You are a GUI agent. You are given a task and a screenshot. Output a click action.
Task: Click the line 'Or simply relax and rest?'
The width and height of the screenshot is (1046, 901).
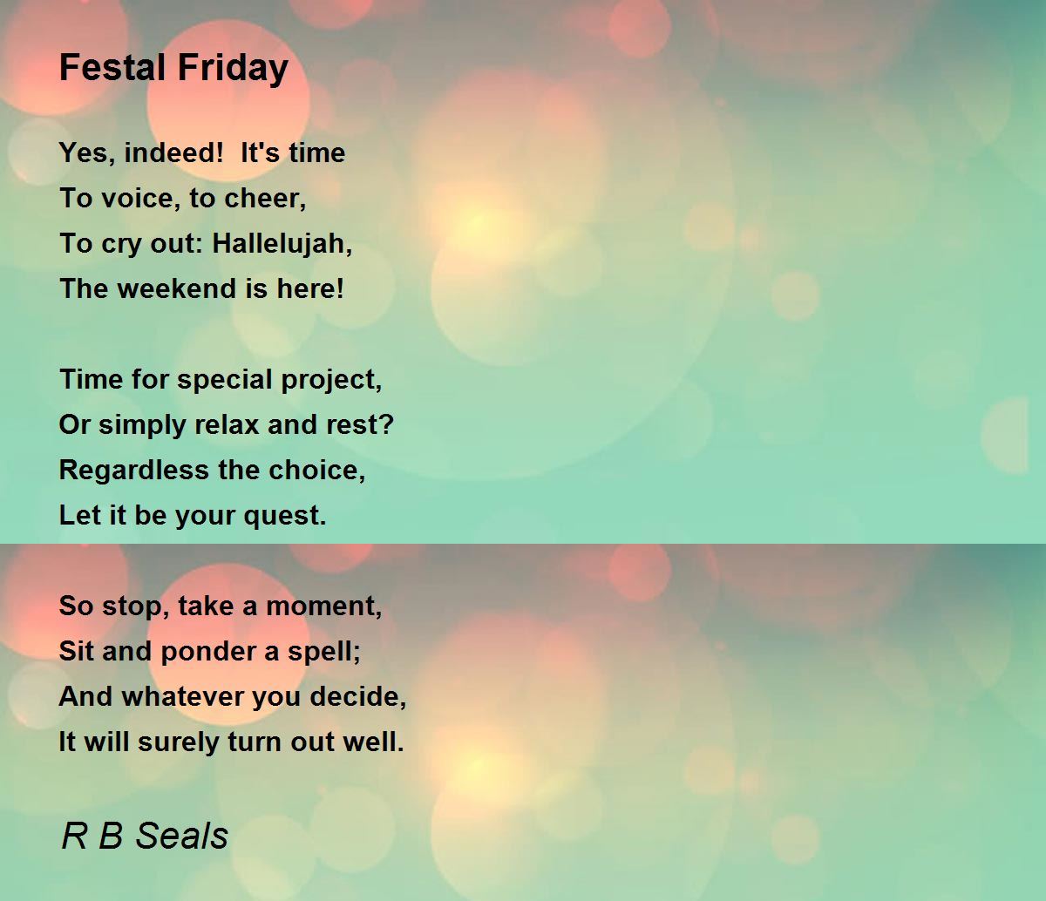click(227, 425)
